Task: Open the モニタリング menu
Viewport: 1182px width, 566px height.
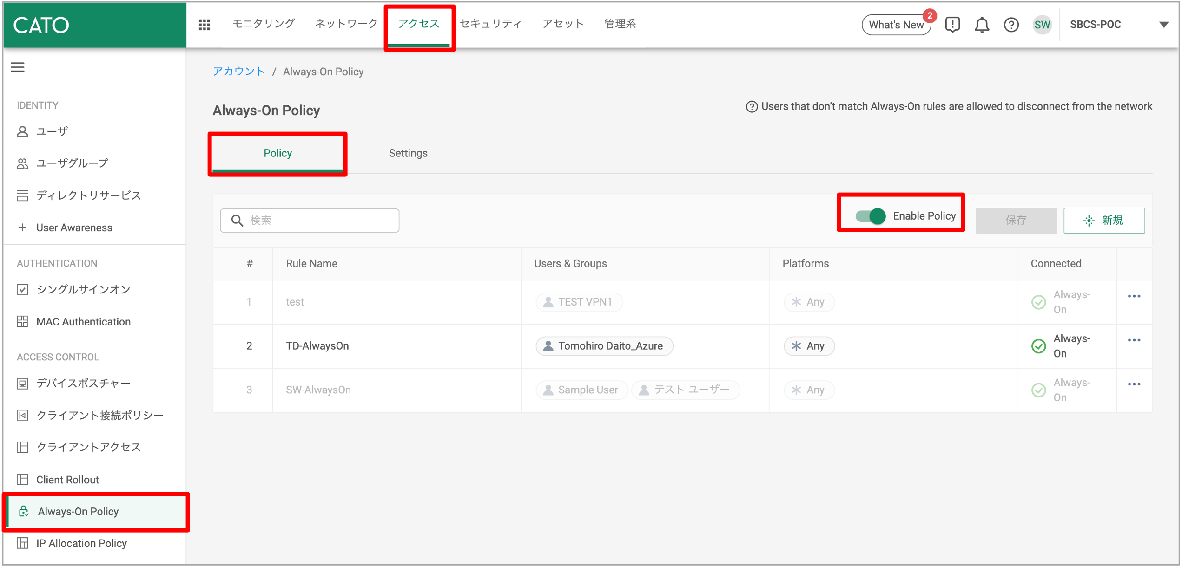Action: pyautogui.click(x=264, y=24)
